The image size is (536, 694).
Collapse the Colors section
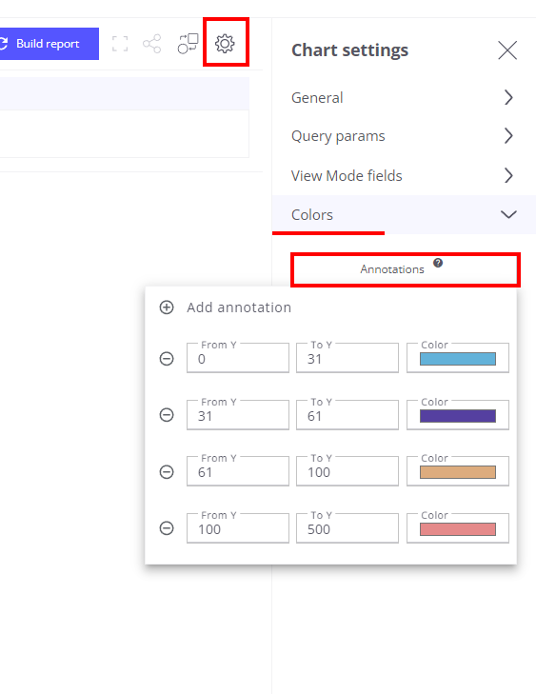(x=404, y=214)
